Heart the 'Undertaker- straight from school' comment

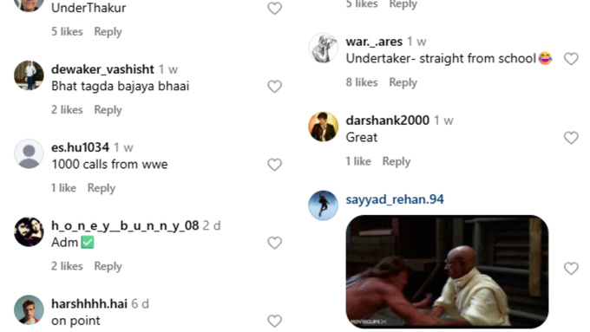[571, 59]
